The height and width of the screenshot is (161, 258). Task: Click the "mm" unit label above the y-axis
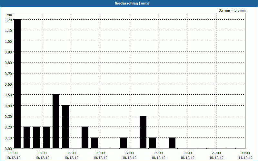(9, 15)
